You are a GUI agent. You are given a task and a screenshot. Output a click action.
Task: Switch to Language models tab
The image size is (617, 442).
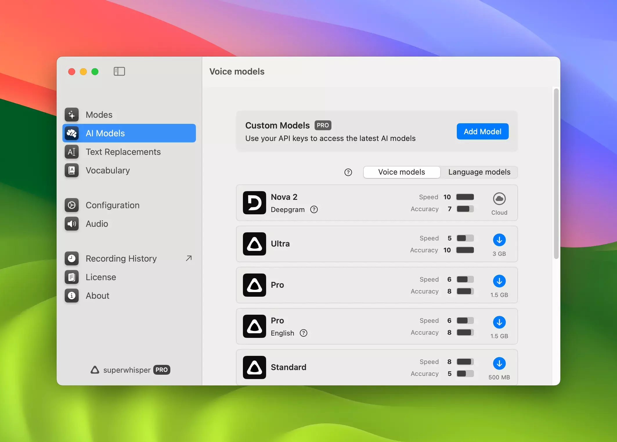[479, 172]
